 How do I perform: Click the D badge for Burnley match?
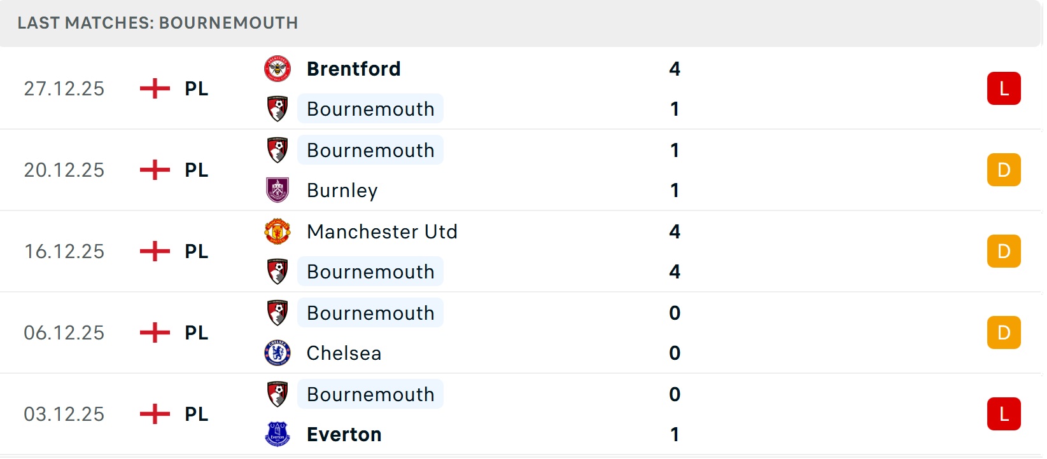(x=1003, y=170)
